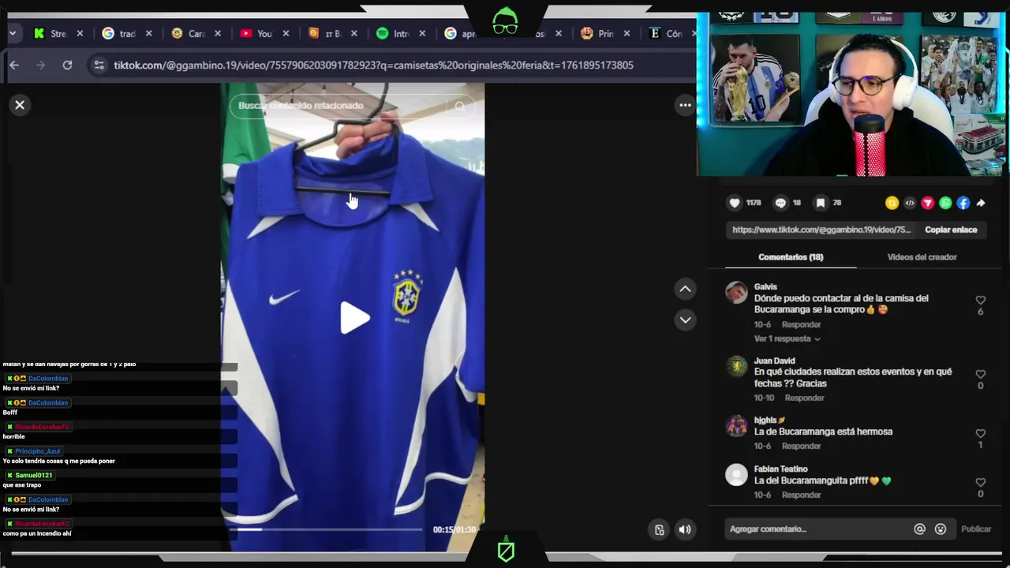Close the YouTube browser tab
This screenshot has height=568, width=1010.
tap(286, 33)
